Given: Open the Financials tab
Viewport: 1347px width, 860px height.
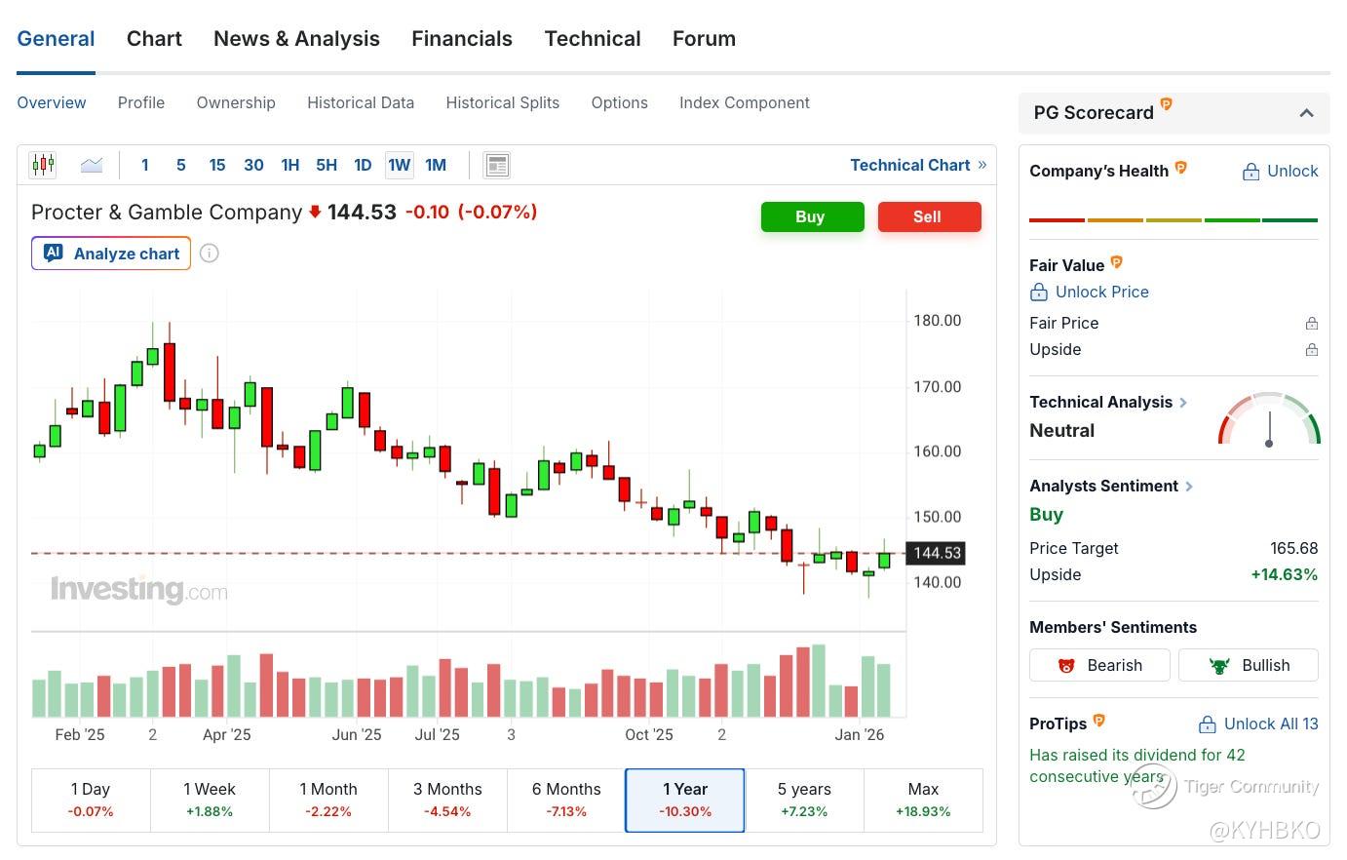Looking at the screenshot, I should tap(462, 39).
